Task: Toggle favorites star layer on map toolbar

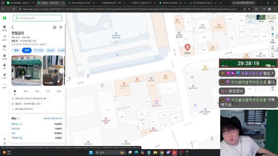Action: (273, 34)
